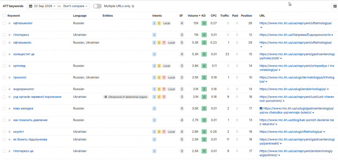The height and width of the screenshot is (160, 338).
Task: Click the Traffic column header
Action: pos(224,15)
